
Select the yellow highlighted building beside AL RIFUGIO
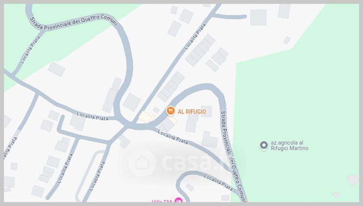click(147, 117)
